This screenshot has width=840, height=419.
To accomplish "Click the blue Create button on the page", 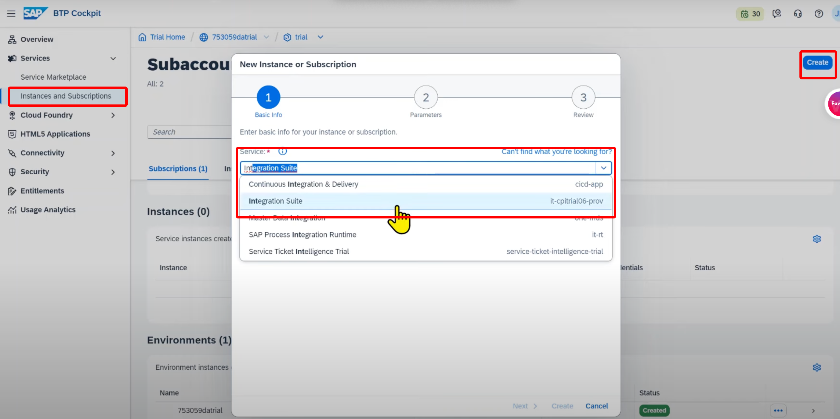I will 818,62.
